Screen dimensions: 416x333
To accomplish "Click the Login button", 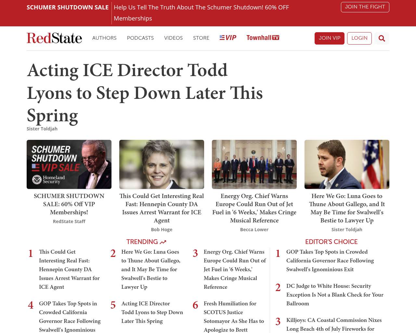I will coord(359,38).
